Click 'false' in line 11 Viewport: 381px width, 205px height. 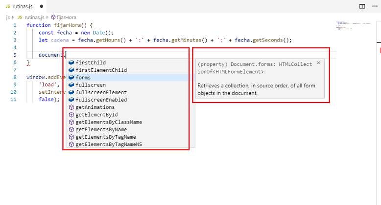coord(46,100)
